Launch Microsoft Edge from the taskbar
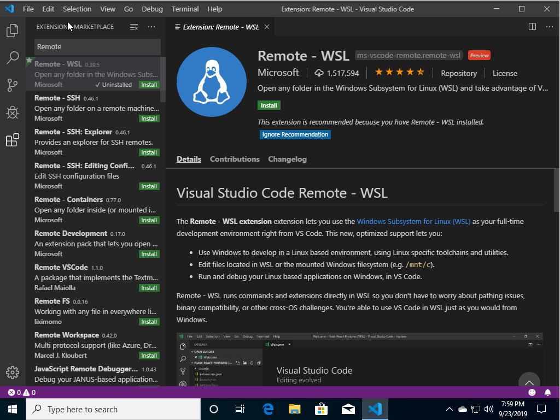The height and width of the screenshot is (420, 560). click(267, 409)
